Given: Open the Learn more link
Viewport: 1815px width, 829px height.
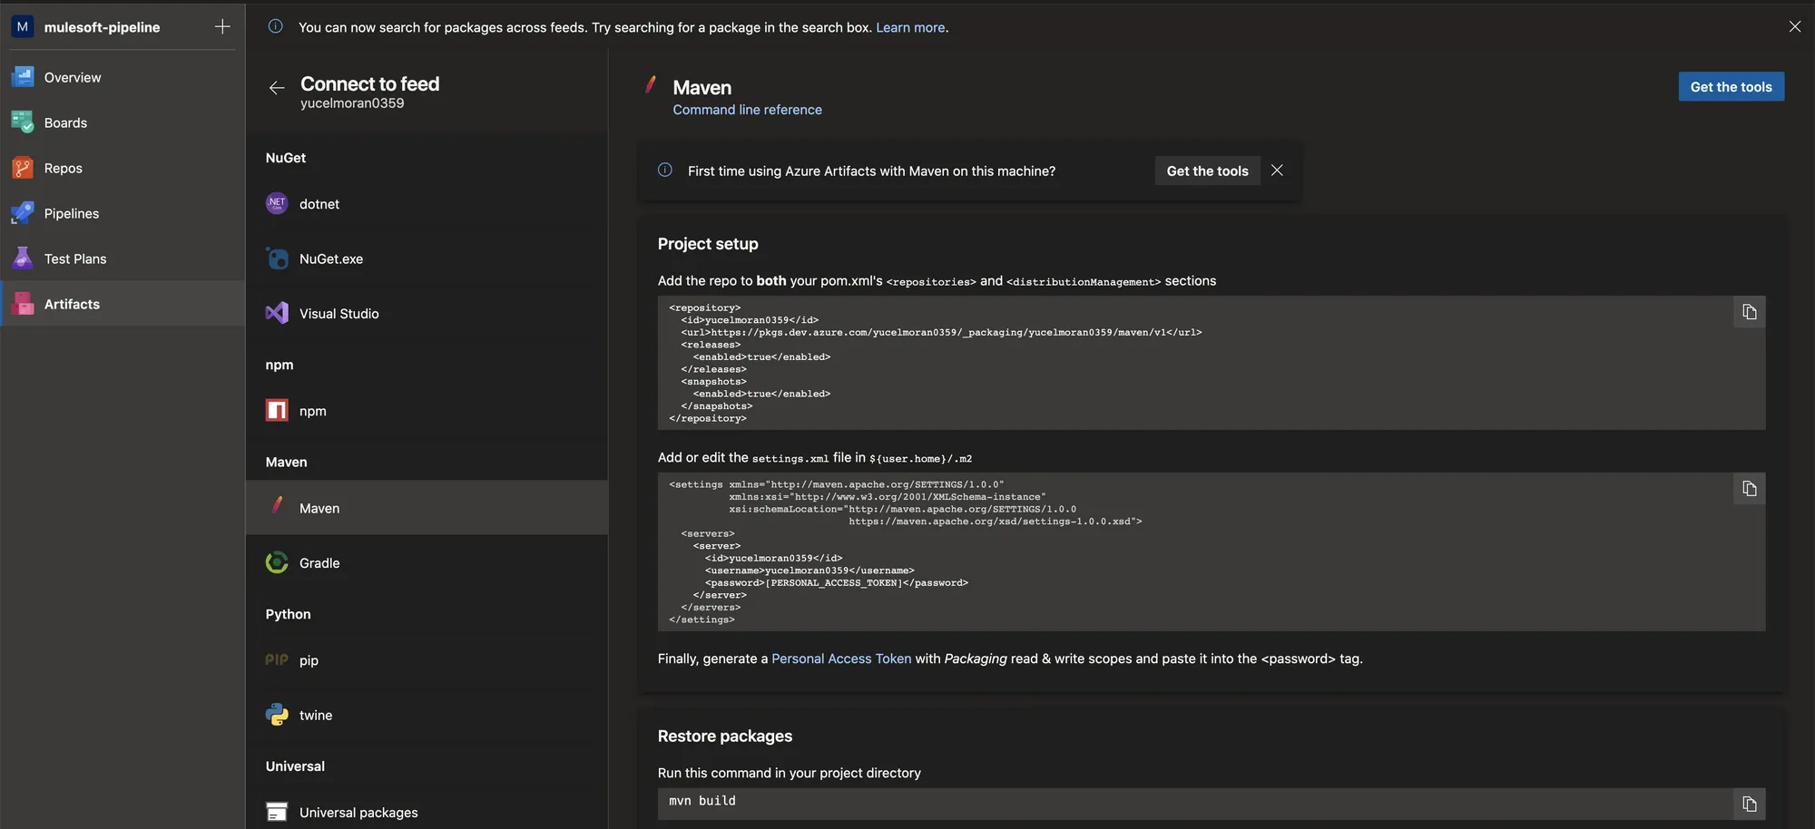Looking at the screenshot, I should 910,27.
